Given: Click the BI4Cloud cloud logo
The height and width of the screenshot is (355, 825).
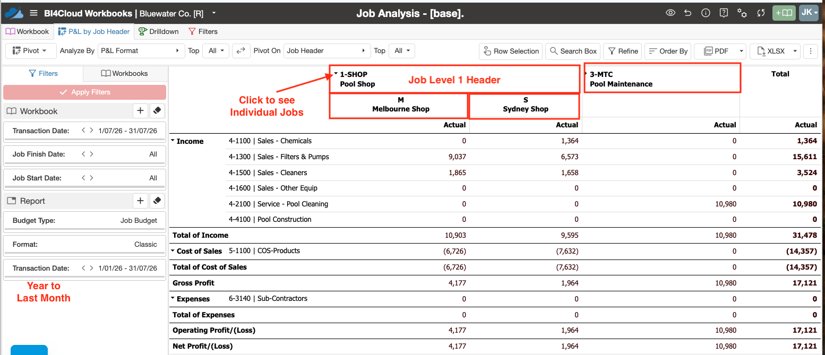Looking at the screenshot, I should pyautogui.click(x=14, y=13).
